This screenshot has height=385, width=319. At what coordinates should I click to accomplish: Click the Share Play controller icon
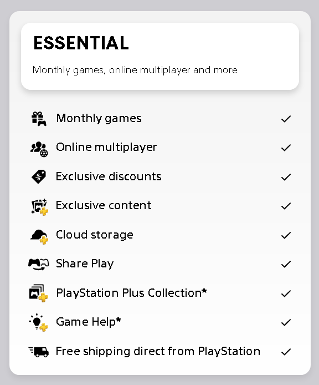coord(39,264)
